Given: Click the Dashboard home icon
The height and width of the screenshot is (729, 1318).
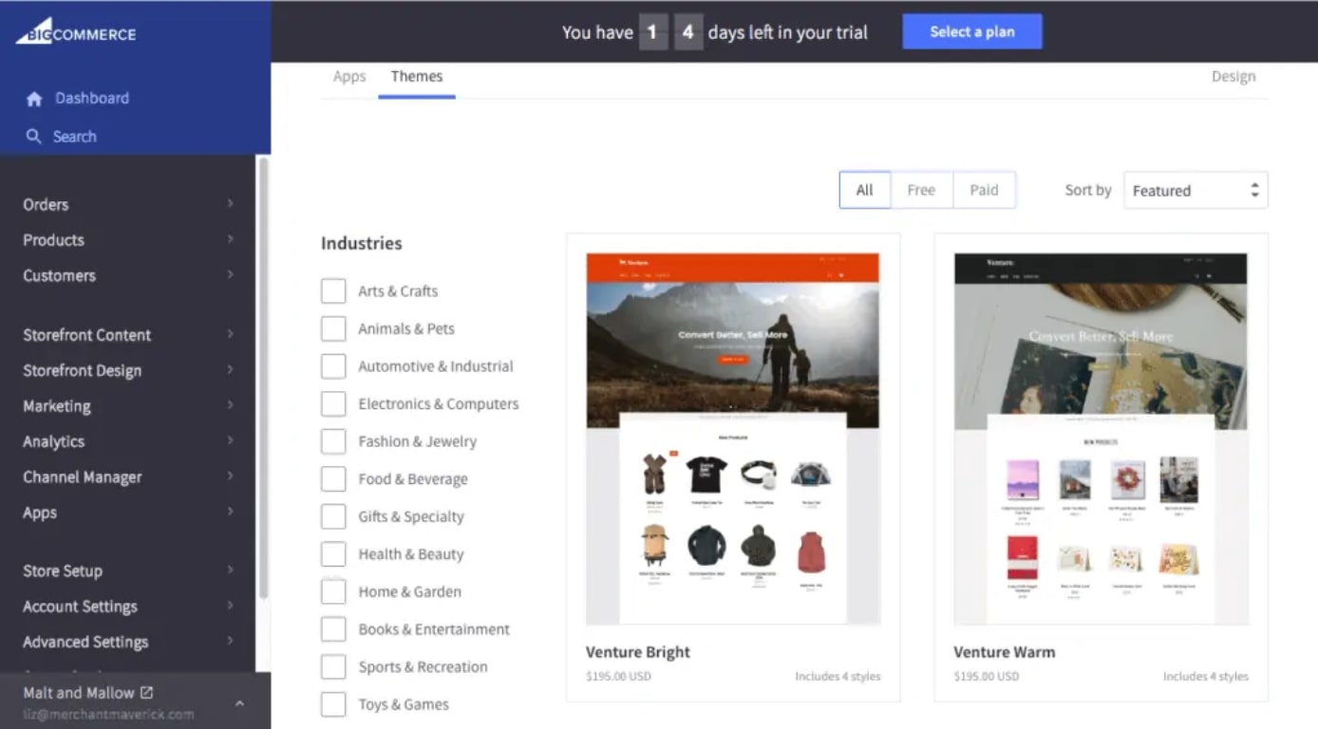Looking at the screenshot, I should point(34,99).
